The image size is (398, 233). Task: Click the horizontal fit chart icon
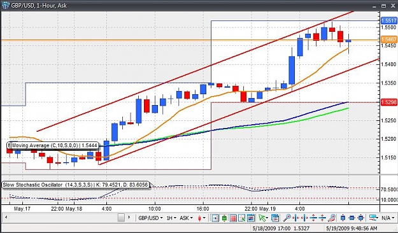point(352,218)
